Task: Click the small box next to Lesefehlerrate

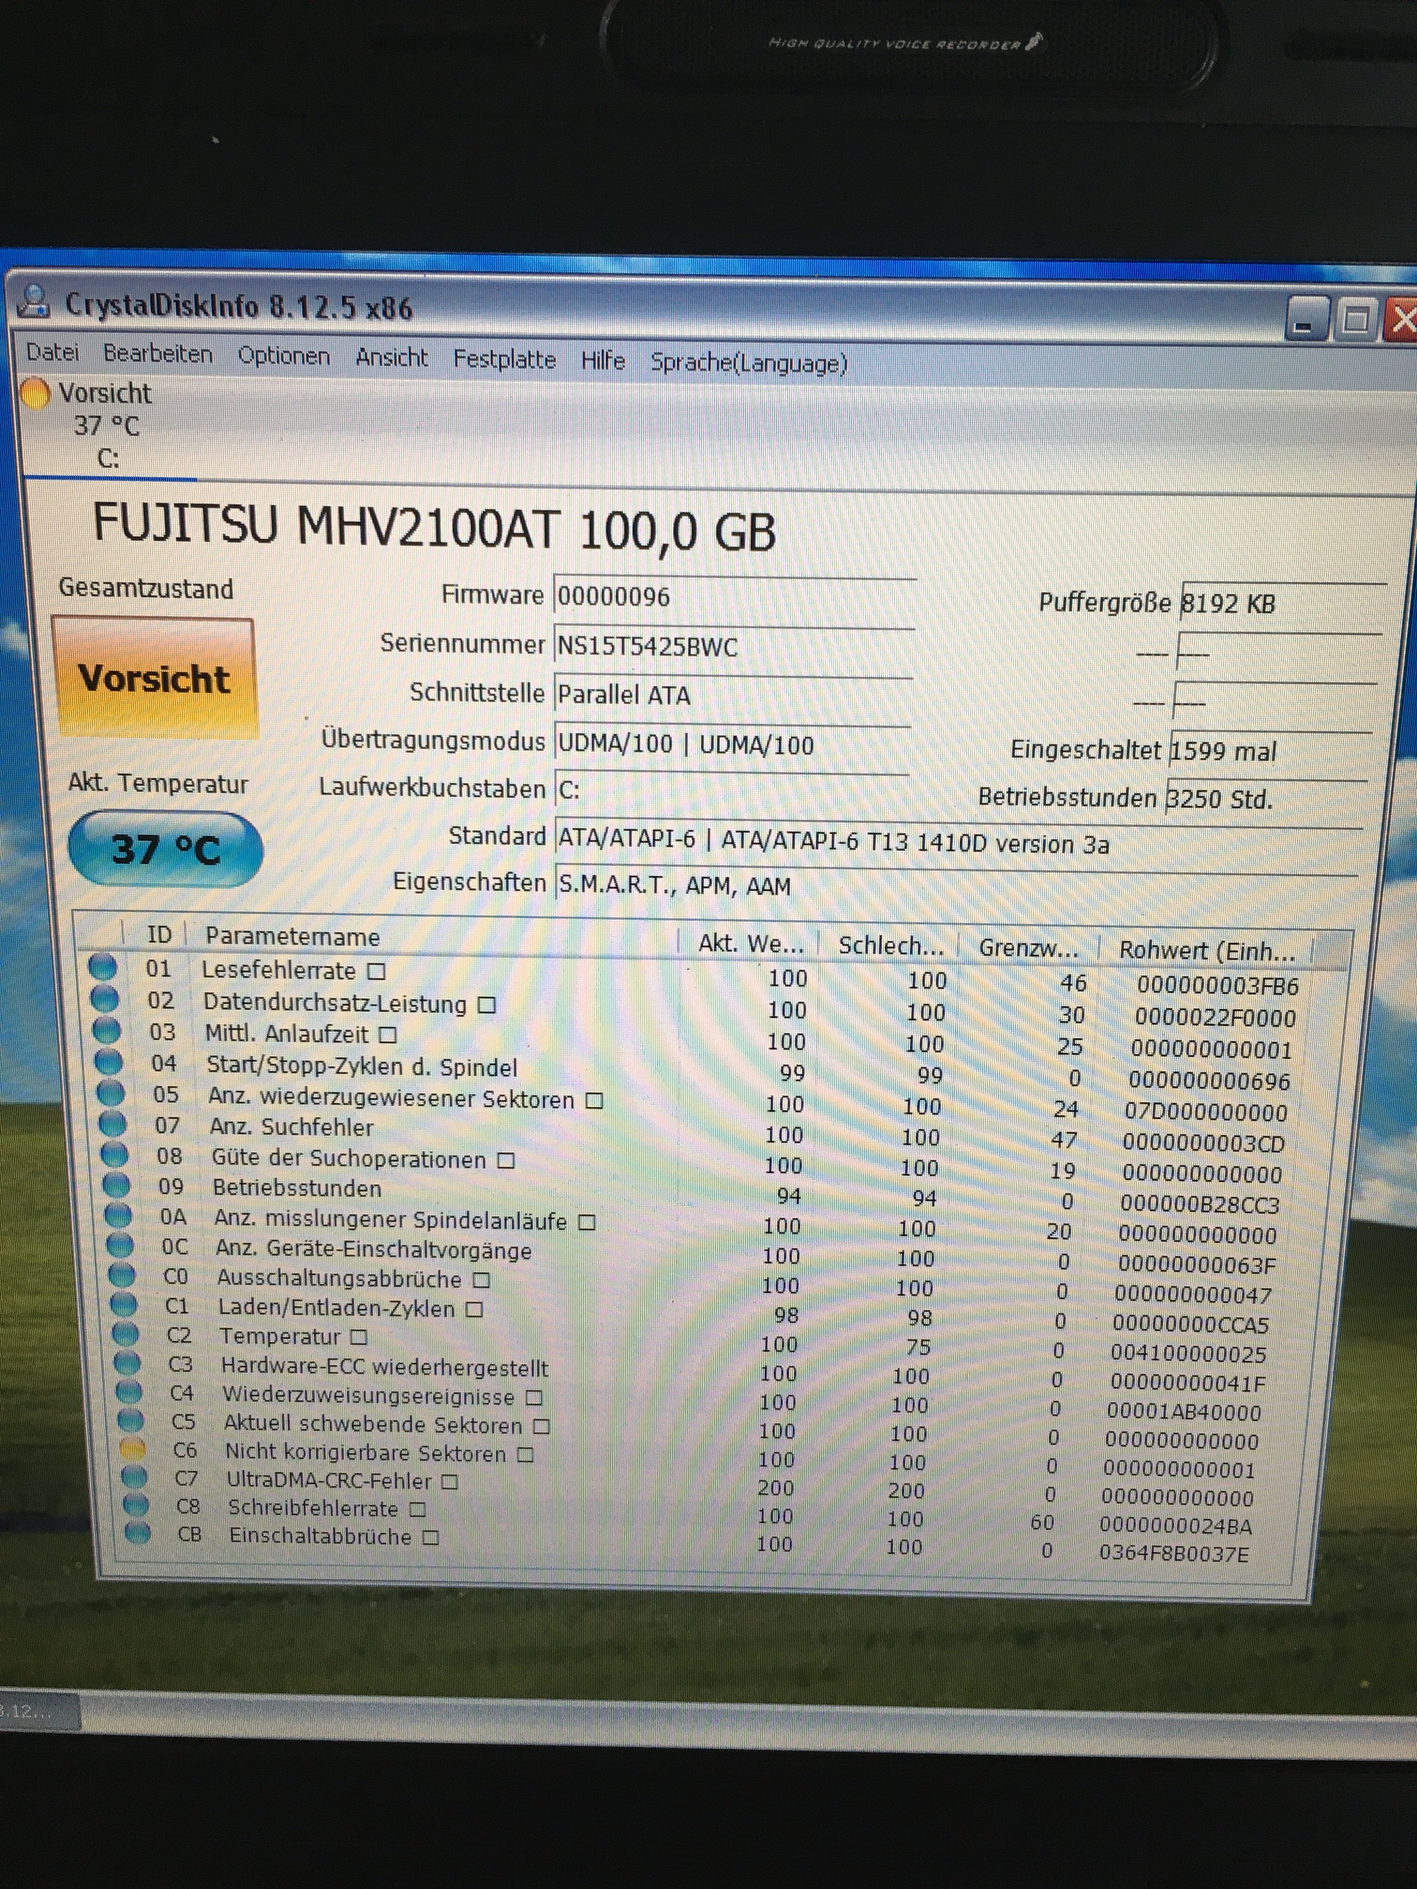Action: coord(376,972)
